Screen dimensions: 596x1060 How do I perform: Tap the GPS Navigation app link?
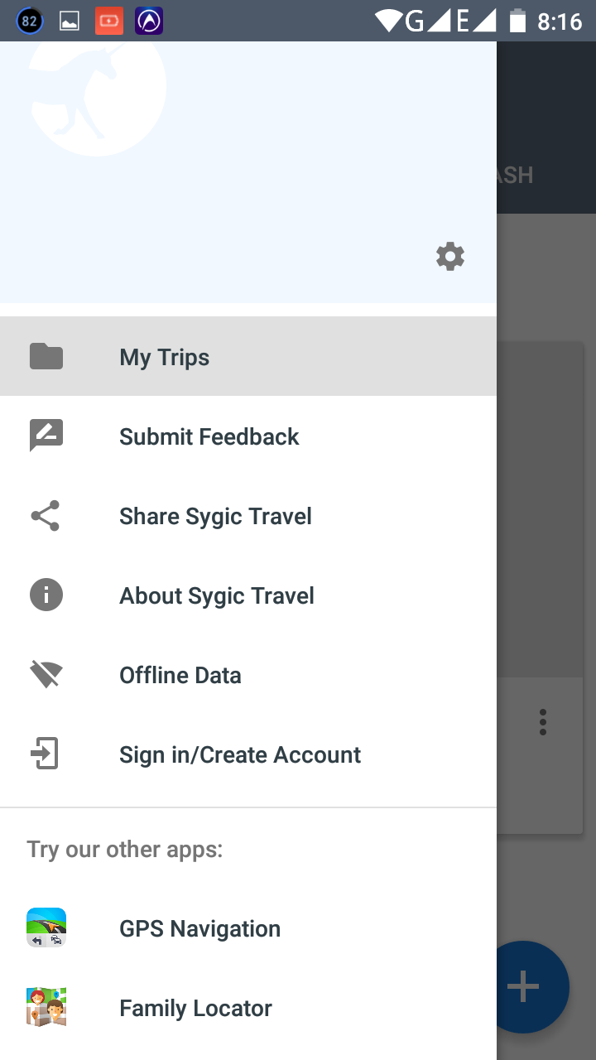[200, 928]
